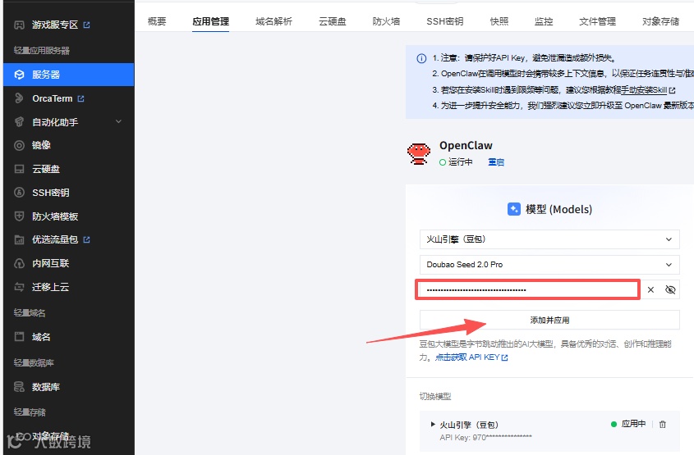This screenshot has width=694, height=455.
Task: Switch to the 文件管理 tab
Action: [598, 21]
